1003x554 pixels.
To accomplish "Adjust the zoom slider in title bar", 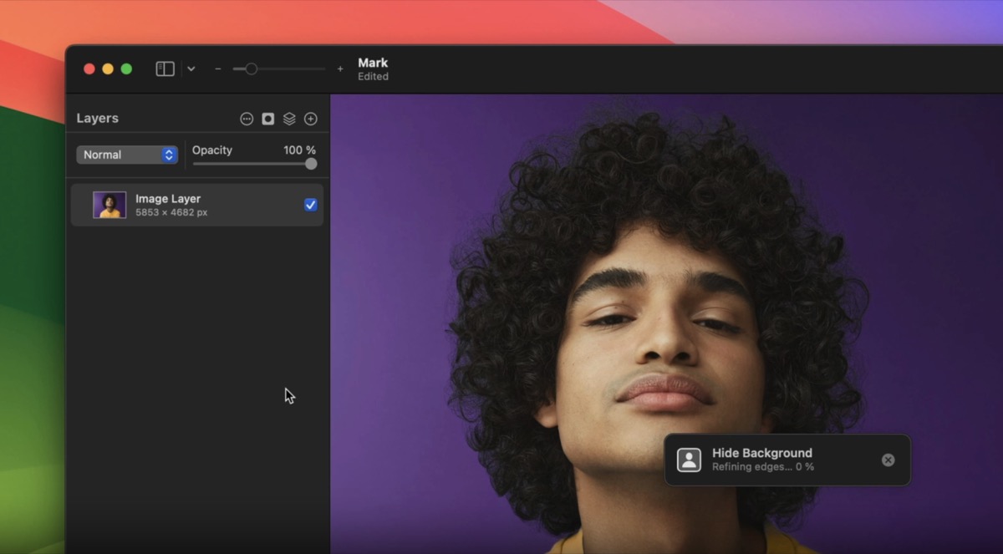I will 251,69.
